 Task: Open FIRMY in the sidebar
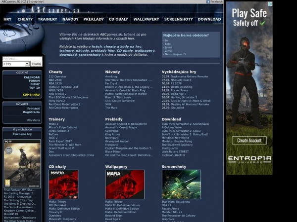pyautogui.click(x=35, y=84)
